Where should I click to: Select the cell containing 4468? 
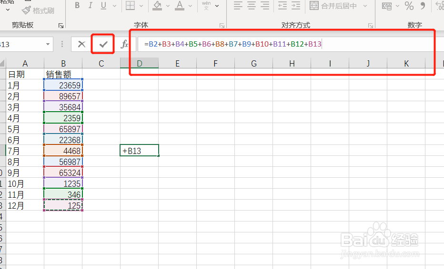tap(63, 151)
